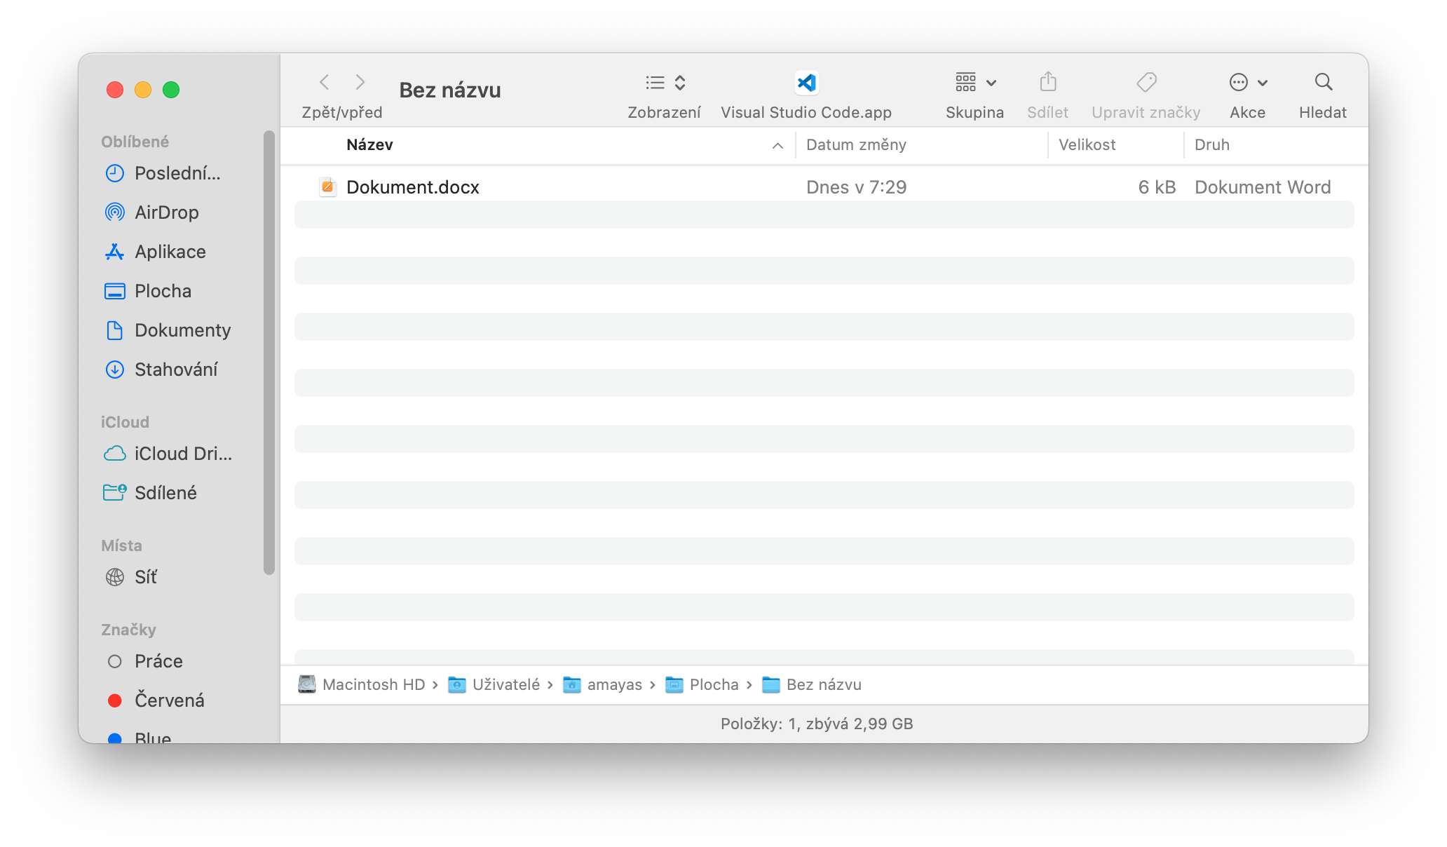Select the Síť network location
This screenshot has width=1447, height=847.
145,577
